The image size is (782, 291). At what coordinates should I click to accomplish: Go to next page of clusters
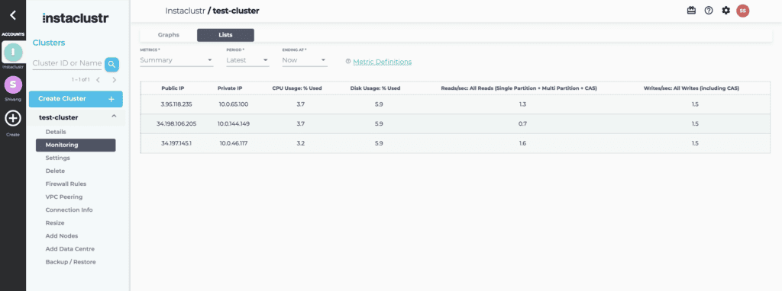(115, 79)
